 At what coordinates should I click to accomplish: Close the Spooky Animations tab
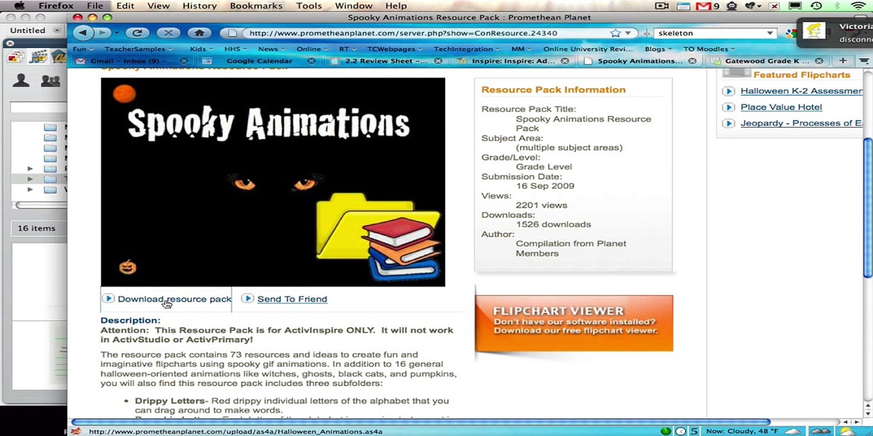click(x=692, y=61)
